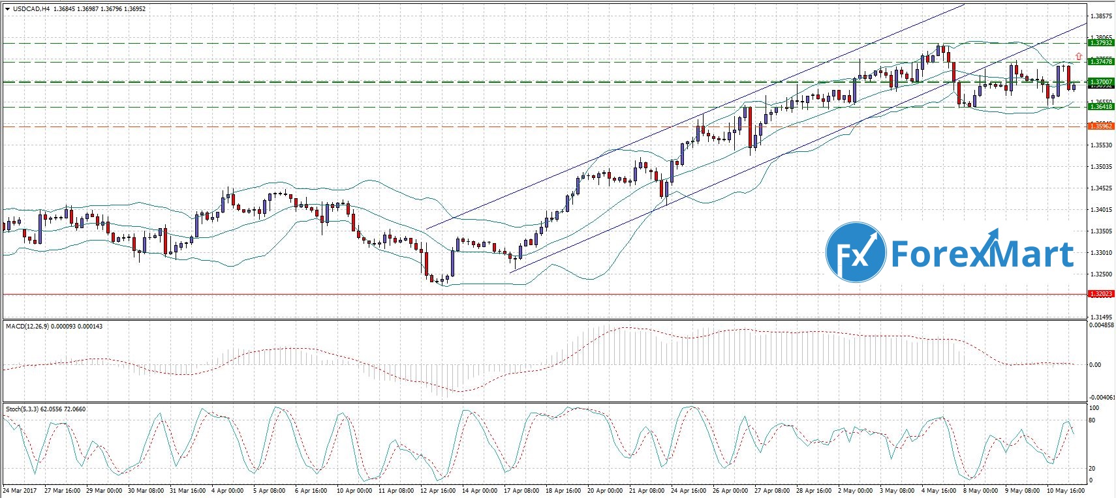Click the MACD 0.00 scale value
Screen dimensions: 1116x498
tap(1095, 364)
